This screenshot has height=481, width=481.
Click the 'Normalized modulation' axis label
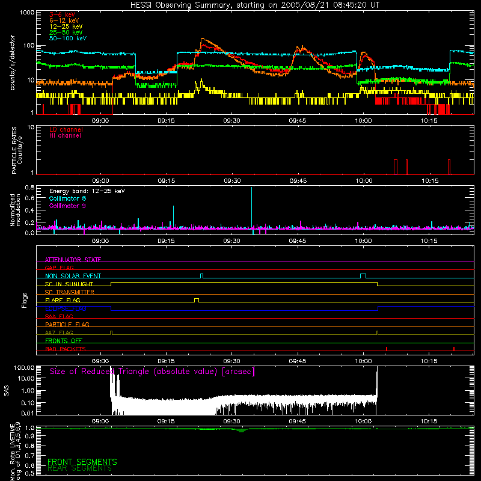click(x=15, y=210)
